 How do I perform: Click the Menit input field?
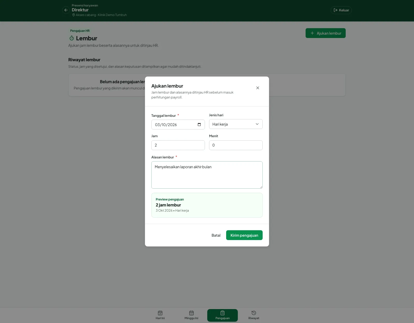[x=236, y=145]
